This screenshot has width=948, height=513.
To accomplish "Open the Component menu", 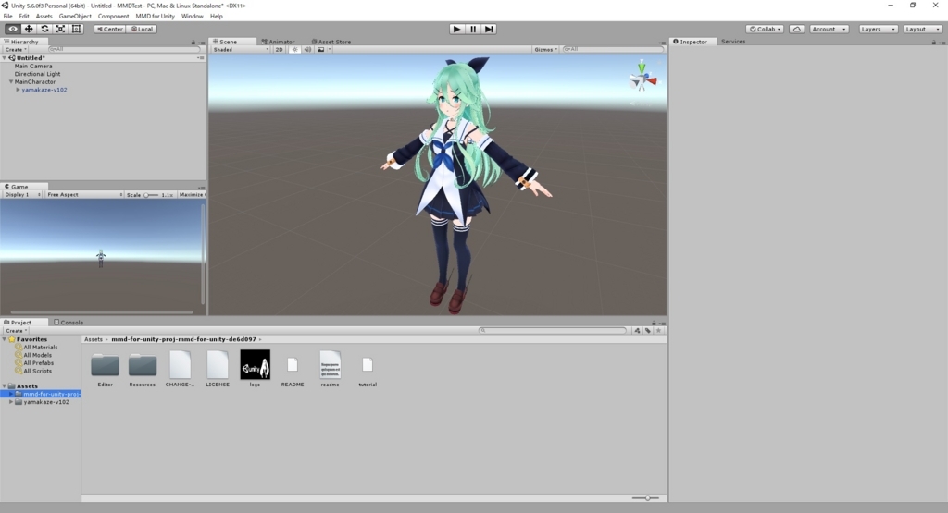I will click(113, 17).
